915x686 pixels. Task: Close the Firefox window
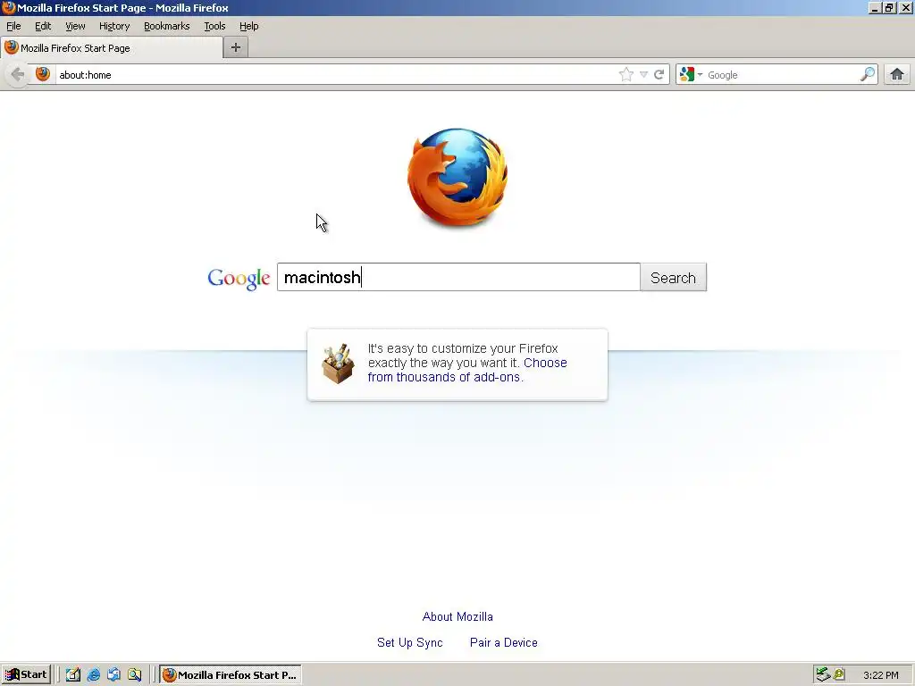(906, 7)
